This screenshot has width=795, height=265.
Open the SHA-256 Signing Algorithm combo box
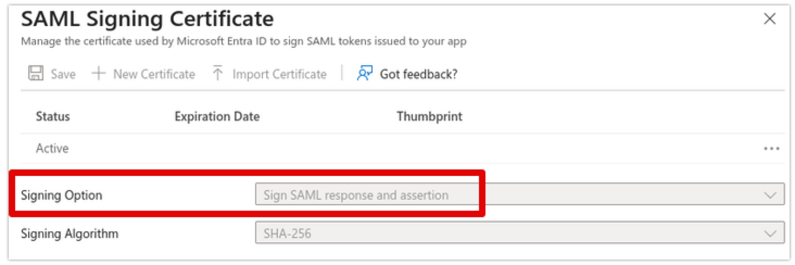pyautogui.click(x=510, y=234)
